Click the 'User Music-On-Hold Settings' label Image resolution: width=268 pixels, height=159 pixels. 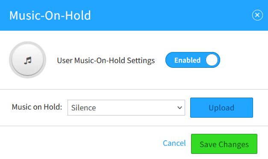click(x=106, y=61)
